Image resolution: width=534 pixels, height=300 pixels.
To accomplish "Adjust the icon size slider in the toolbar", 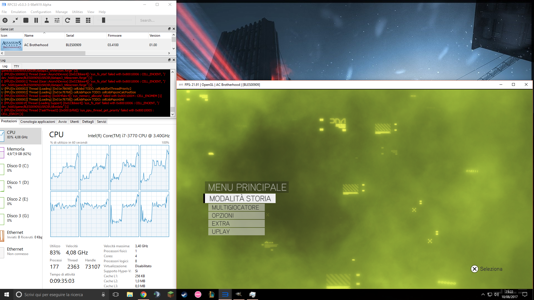I will pos(103,20).
